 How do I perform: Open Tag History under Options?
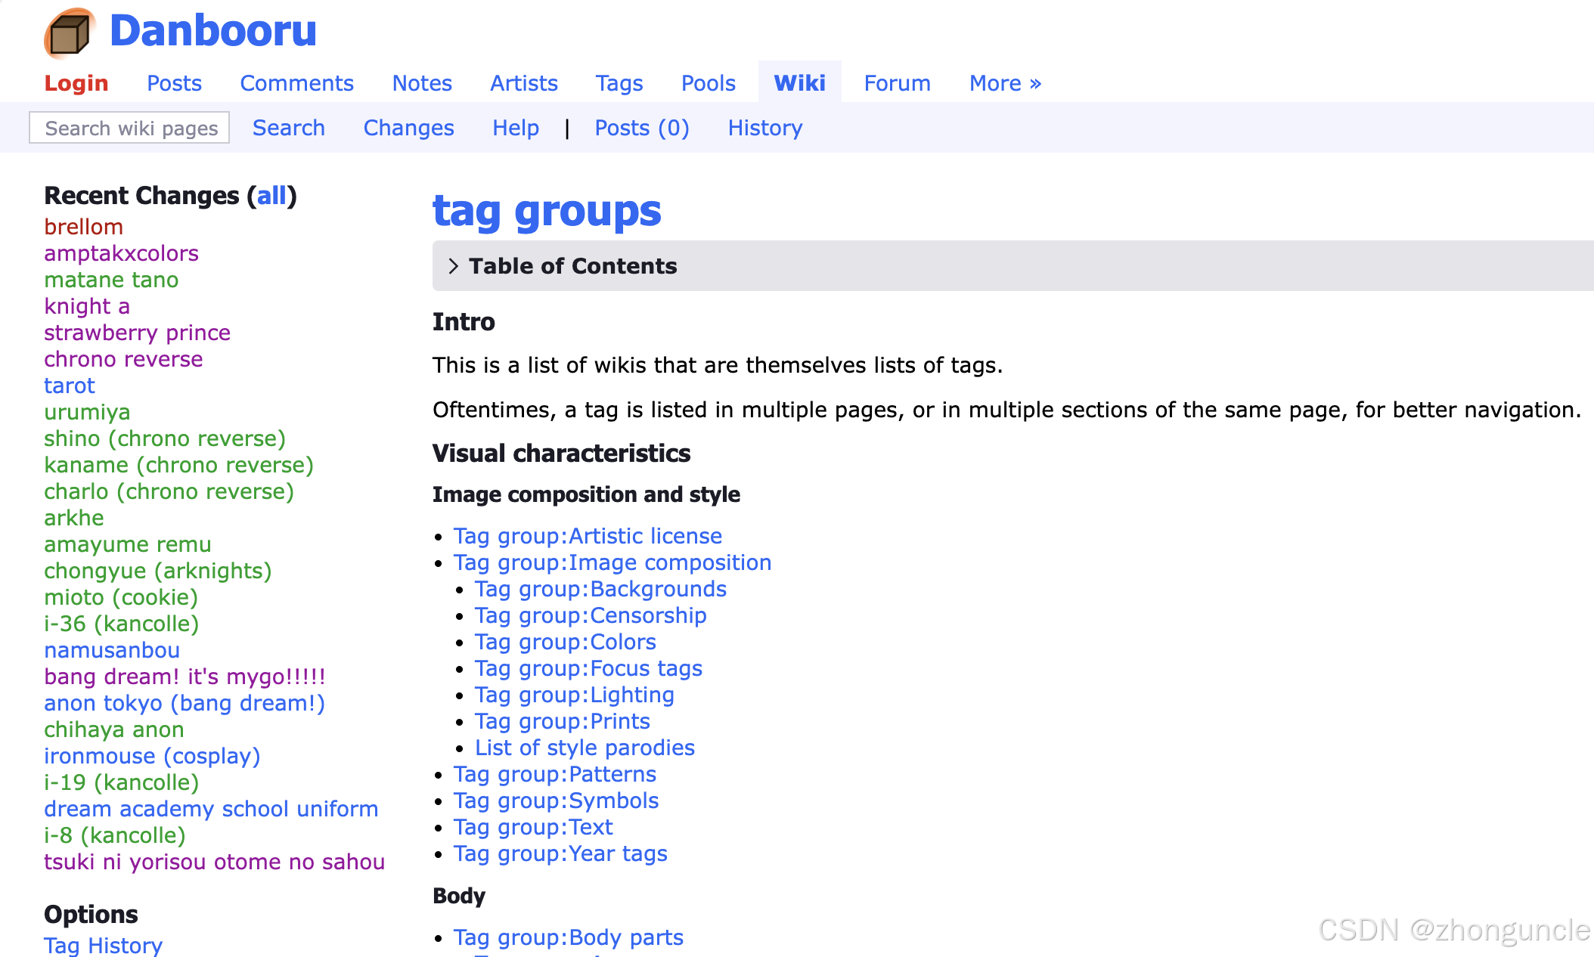click(x=103, y=946)
